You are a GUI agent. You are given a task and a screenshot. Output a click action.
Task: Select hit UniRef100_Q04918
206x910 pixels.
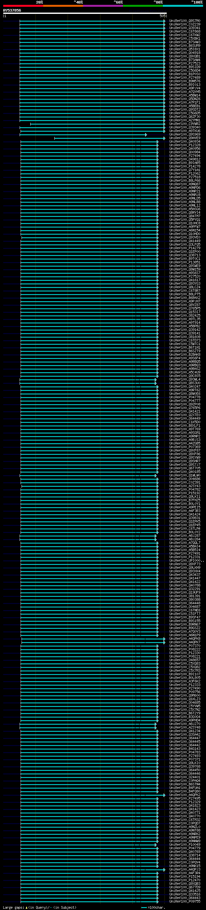[184, 53]
